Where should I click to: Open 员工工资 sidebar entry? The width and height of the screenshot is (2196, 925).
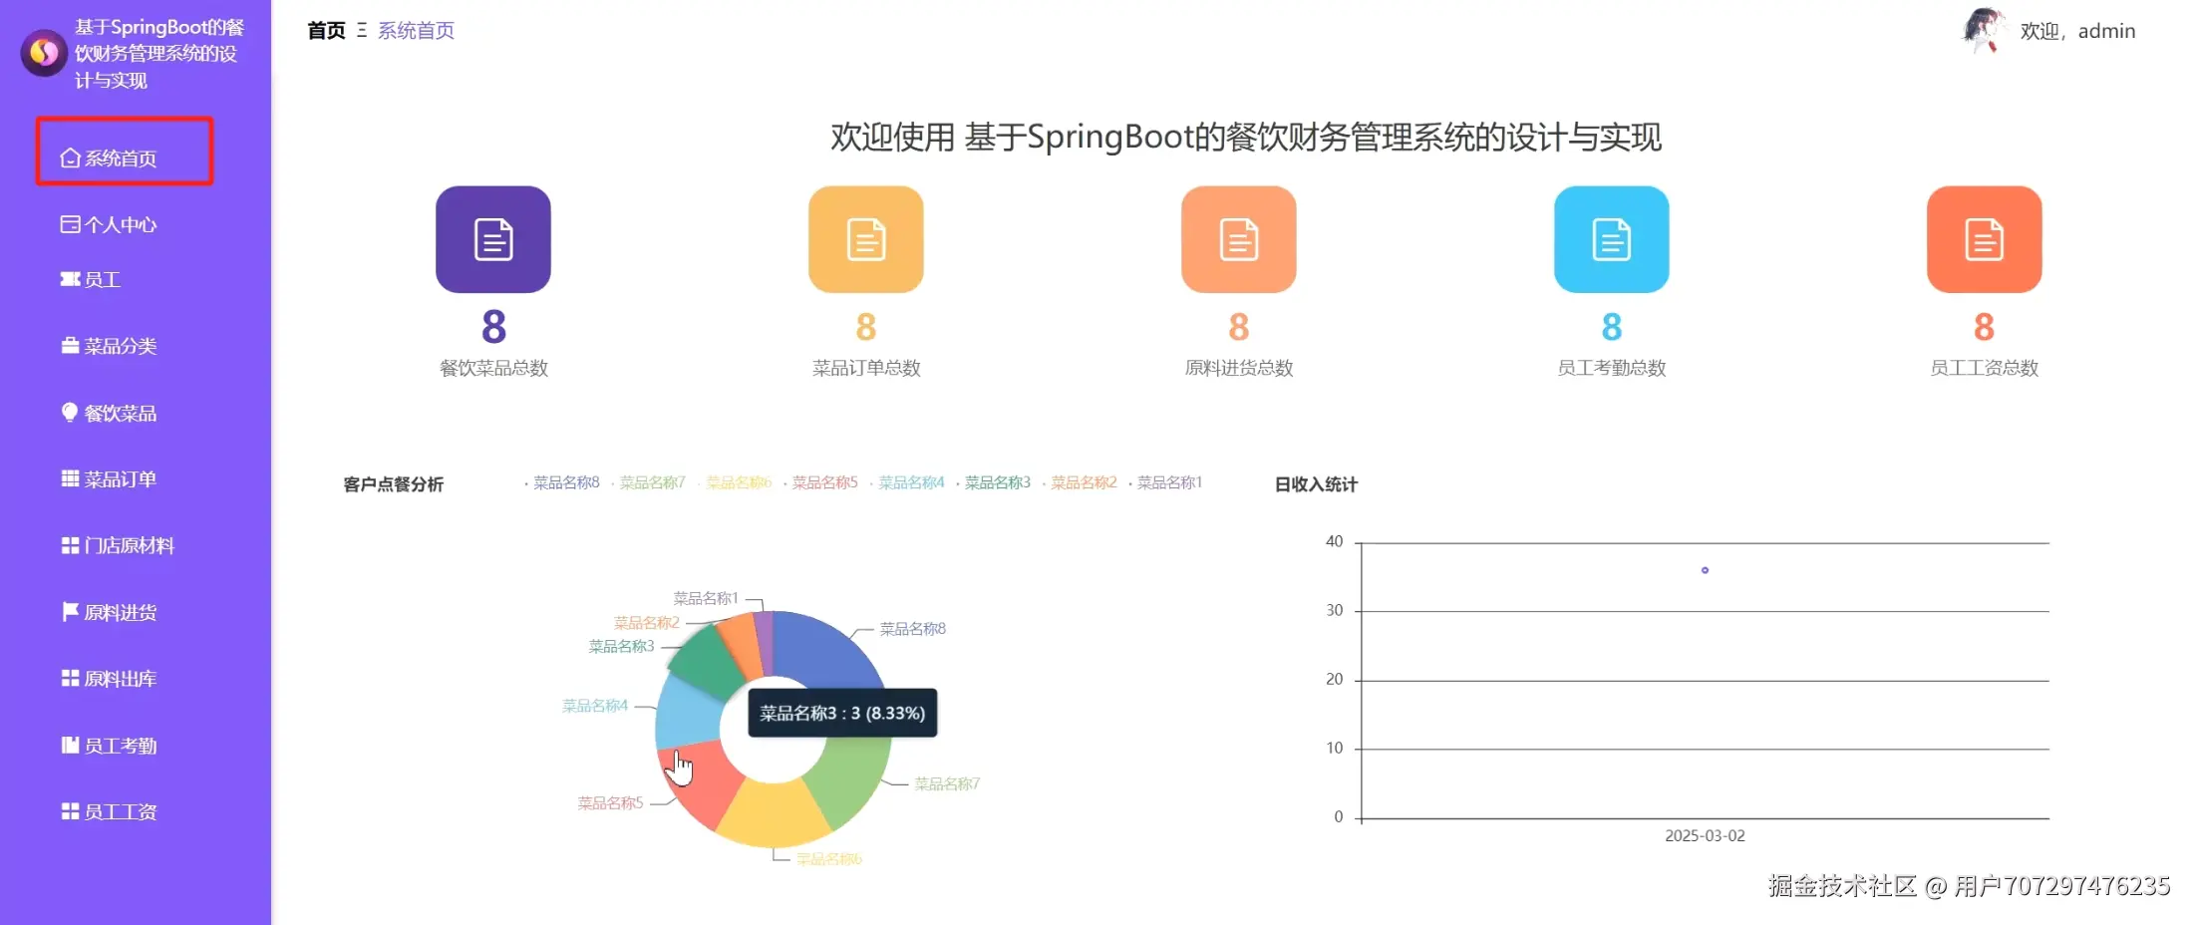(120, 811)
